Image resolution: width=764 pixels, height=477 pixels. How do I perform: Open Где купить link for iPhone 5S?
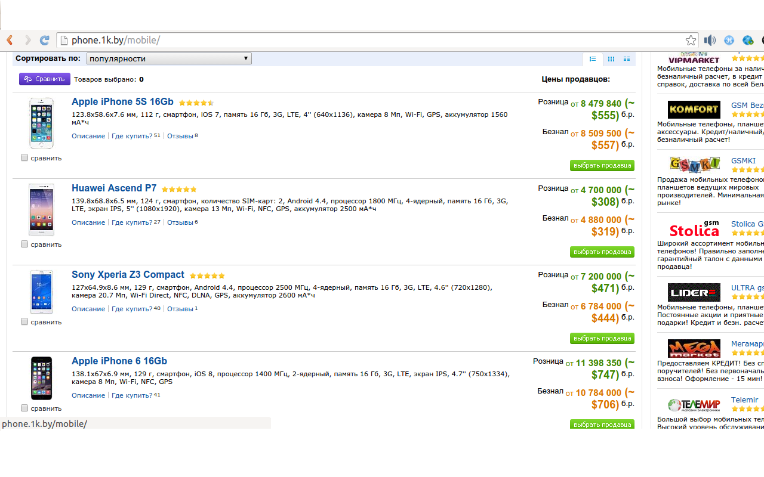tap(132, 136)
